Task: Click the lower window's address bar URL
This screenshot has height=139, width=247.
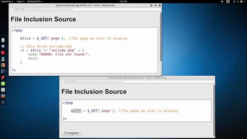Action: (x=93, y=81)
